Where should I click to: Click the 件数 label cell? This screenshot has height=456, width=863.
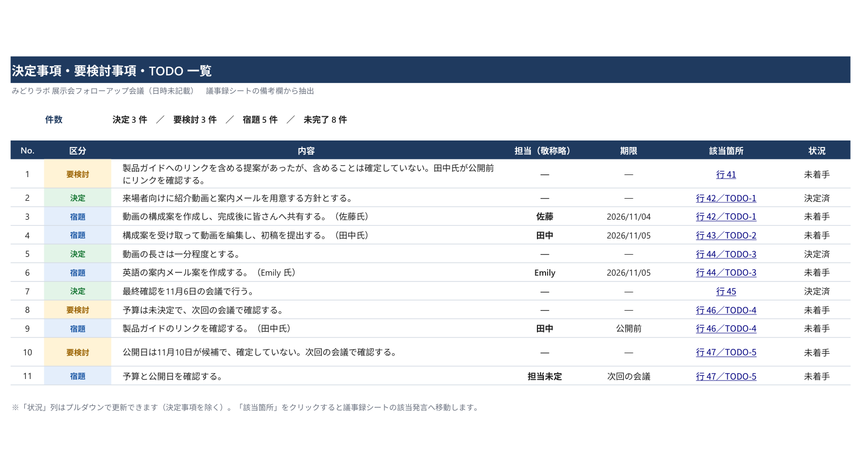(x=54, y=120)
